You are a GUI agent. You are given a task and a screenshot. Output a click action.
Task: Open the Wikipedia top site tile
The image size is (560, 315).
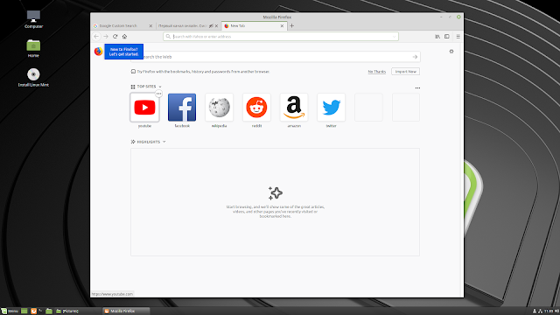point(220,108)
